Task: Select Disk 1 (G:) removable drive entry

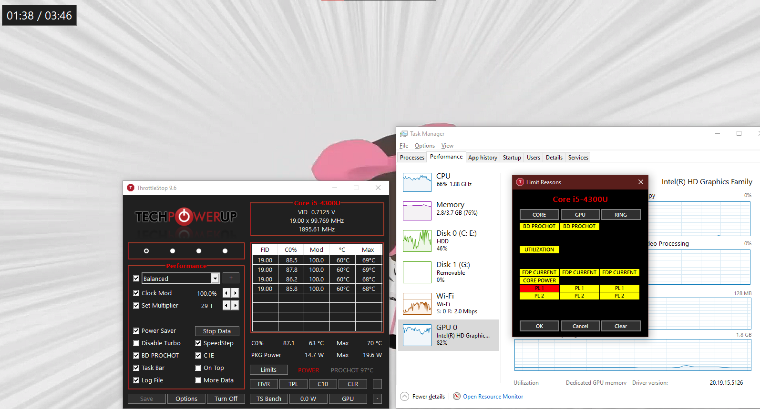Action: 448,272
